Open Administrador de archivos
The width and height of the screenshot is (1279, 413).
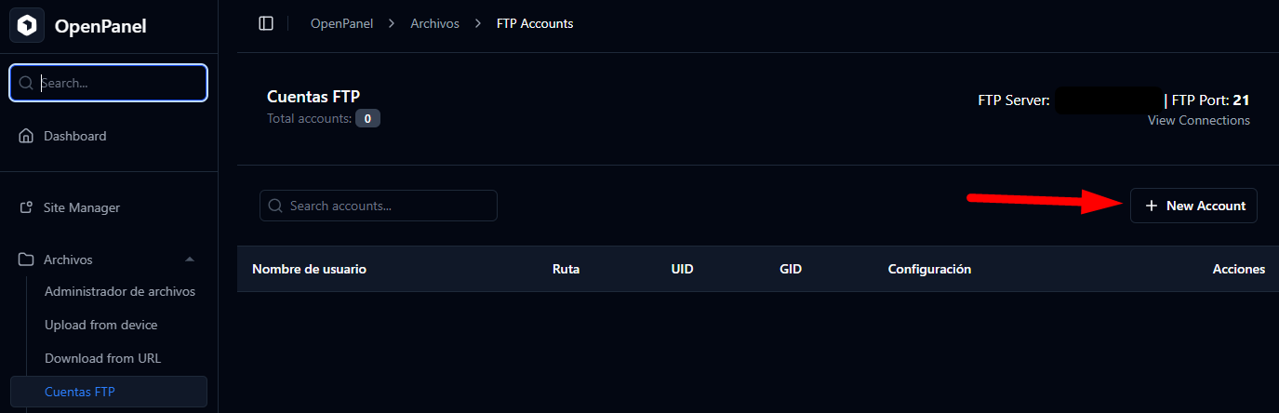coord(120,291)
